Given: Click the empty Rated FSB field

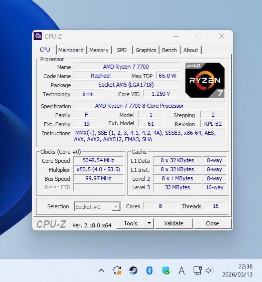Looking at the screenshot, I should click(98, 187).
